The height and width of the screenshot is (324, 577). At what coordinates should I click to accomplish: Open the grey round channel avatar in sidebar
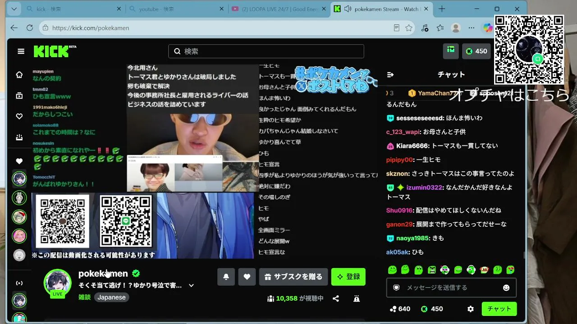19,255
